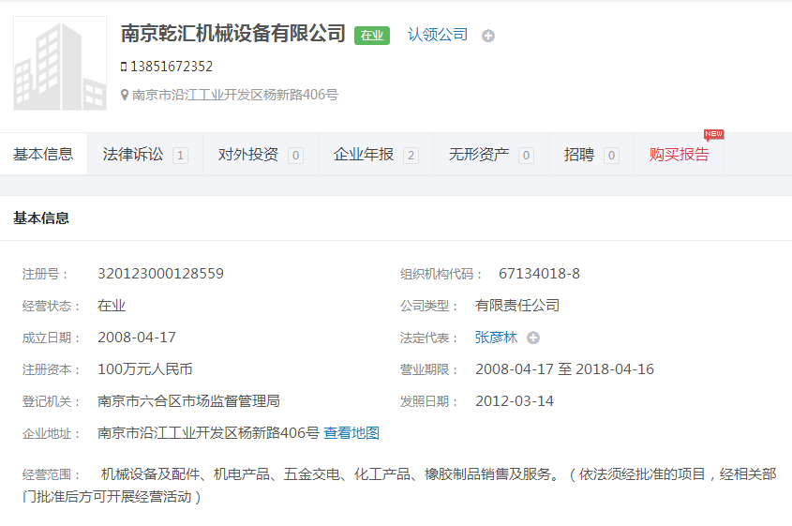Open the company building logo image
The height and width of the screenshot is (526, 792).
coord(60,64)
